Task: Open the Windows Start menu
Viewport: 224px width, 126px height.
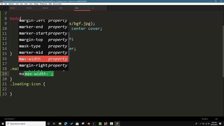Action: [x=3, y=124]
